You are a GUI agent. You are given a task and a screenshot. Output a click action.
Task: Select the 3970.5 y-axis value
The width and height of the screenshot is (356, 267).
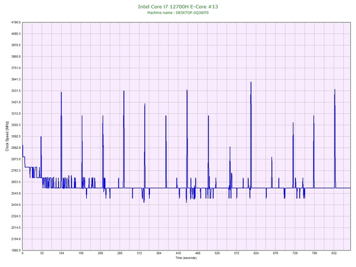point(16,45)
